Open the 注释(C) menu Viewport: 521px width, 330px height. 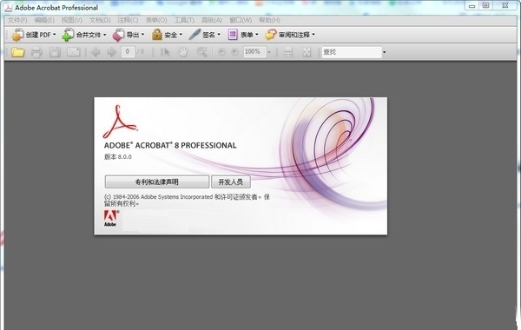[128, 20]
